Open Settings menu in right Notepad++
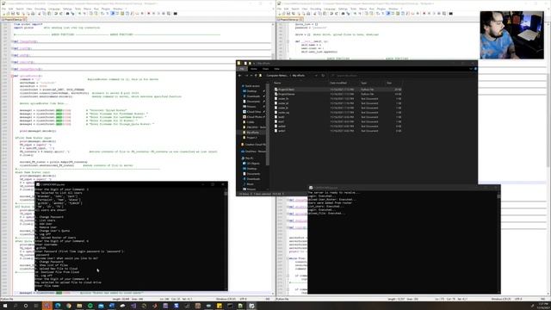Viewport: 551px width, 310px height. tap(343, 9)
